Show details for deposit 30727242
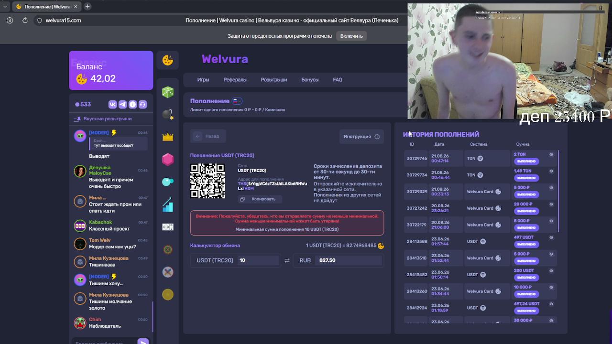 (551, 204)
